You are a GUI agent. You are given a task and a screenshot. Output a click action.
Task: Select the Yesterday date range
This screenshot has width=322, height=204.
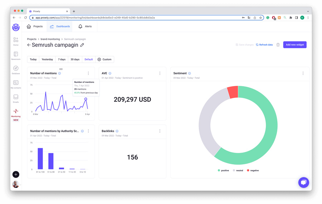pyautogui.click(x=47, y=59)
